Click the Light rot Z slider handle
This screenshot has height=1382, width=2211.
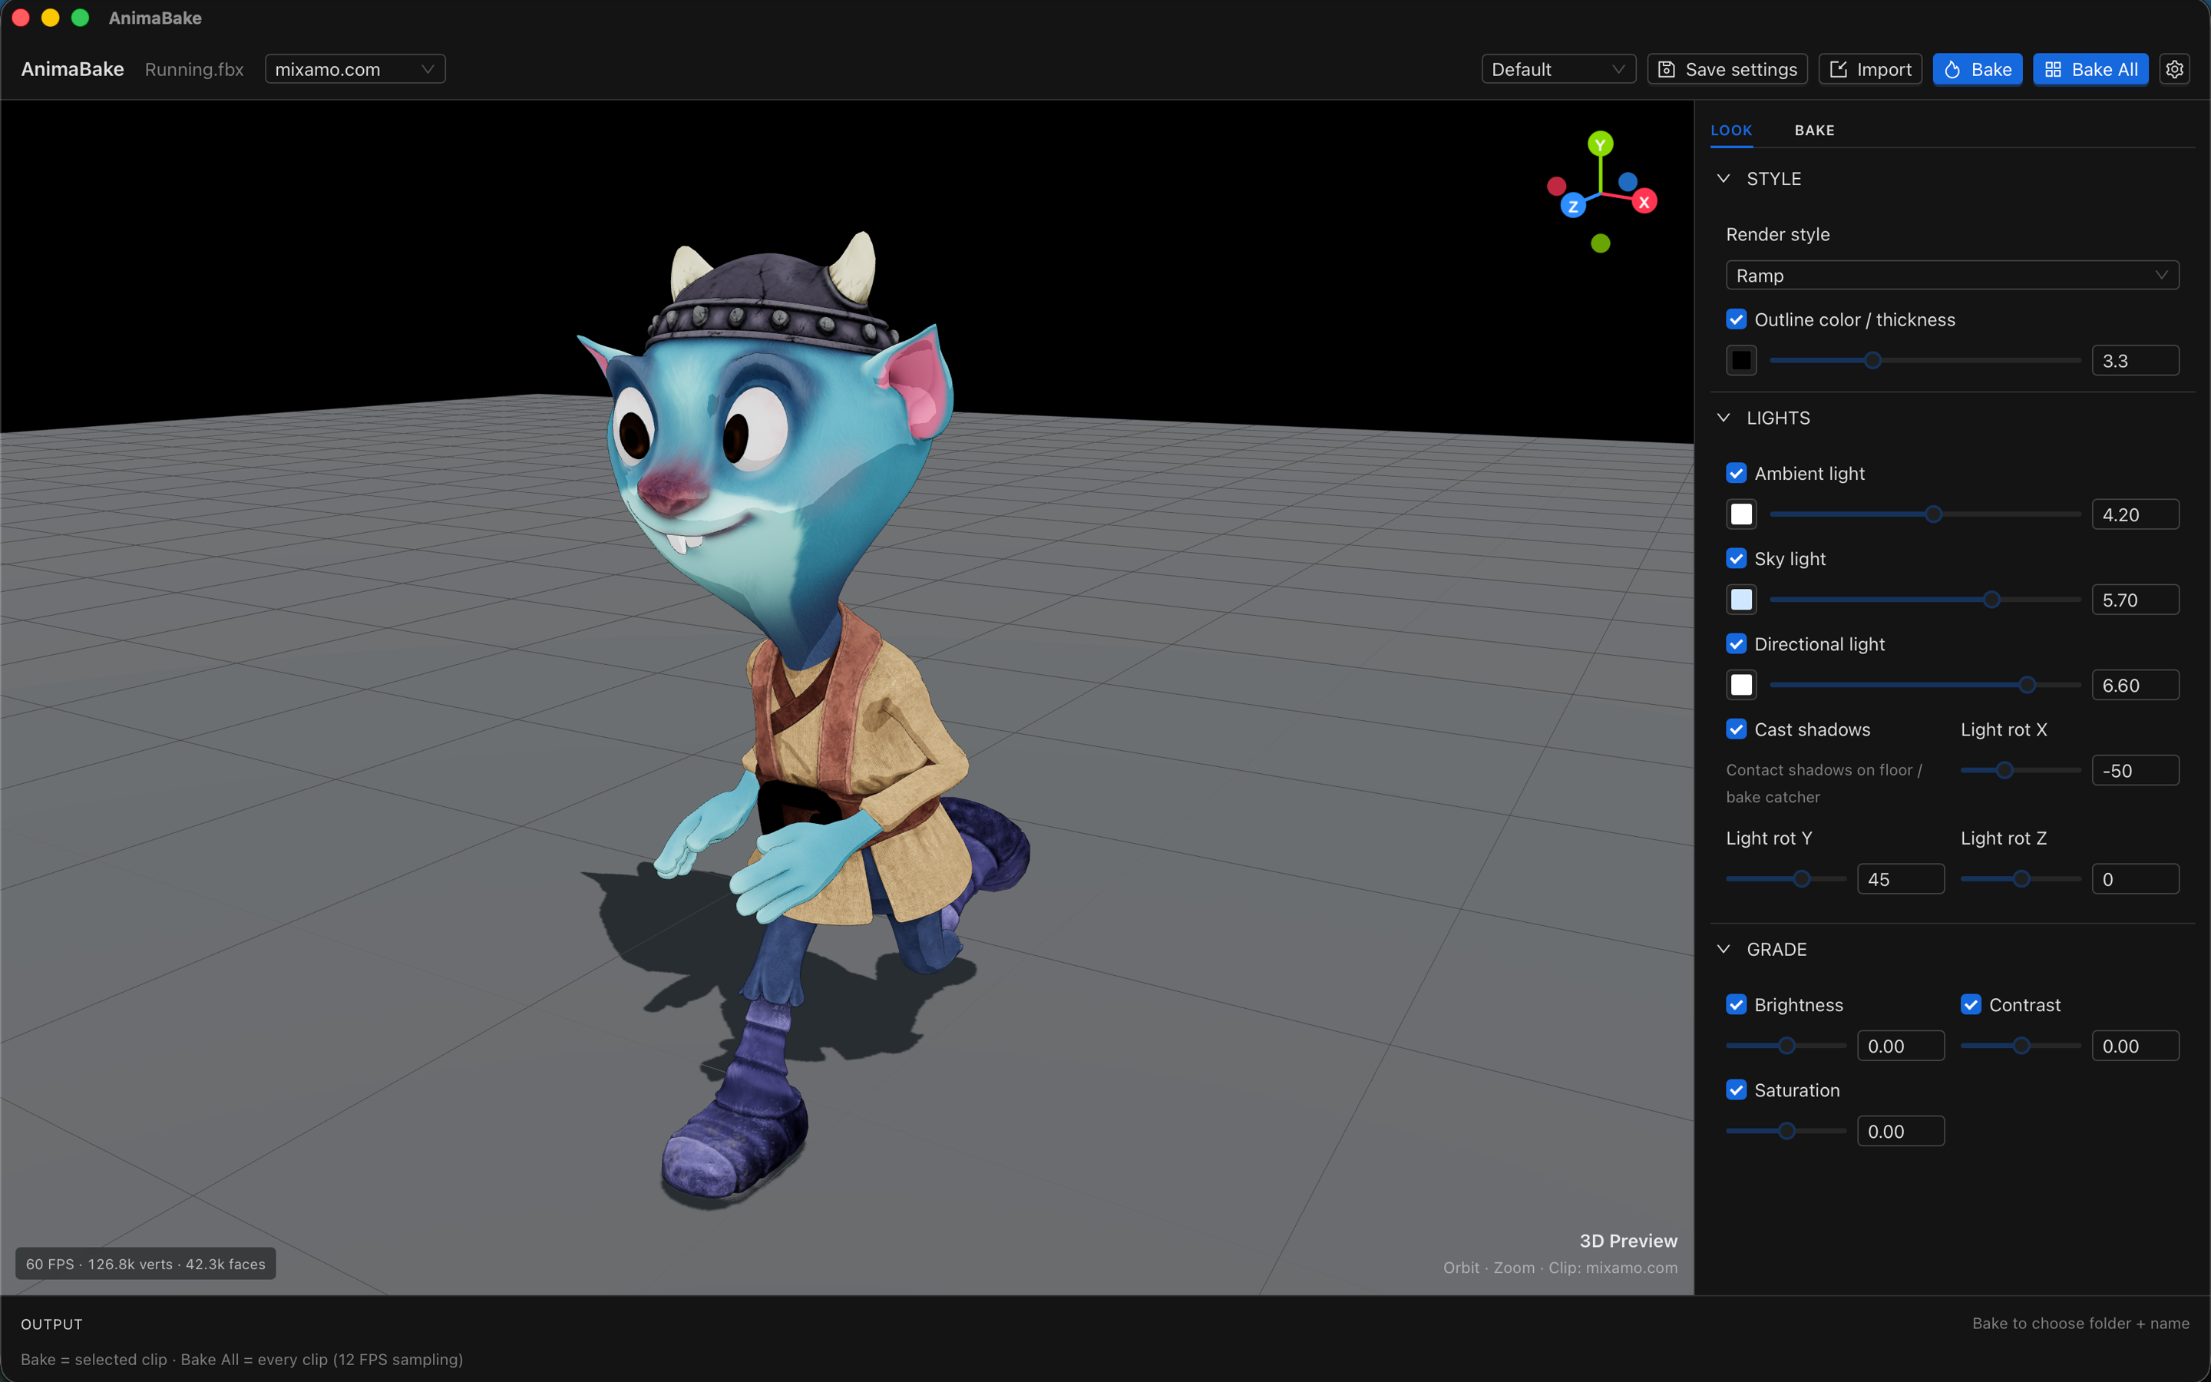click(x=2022, y=879)
